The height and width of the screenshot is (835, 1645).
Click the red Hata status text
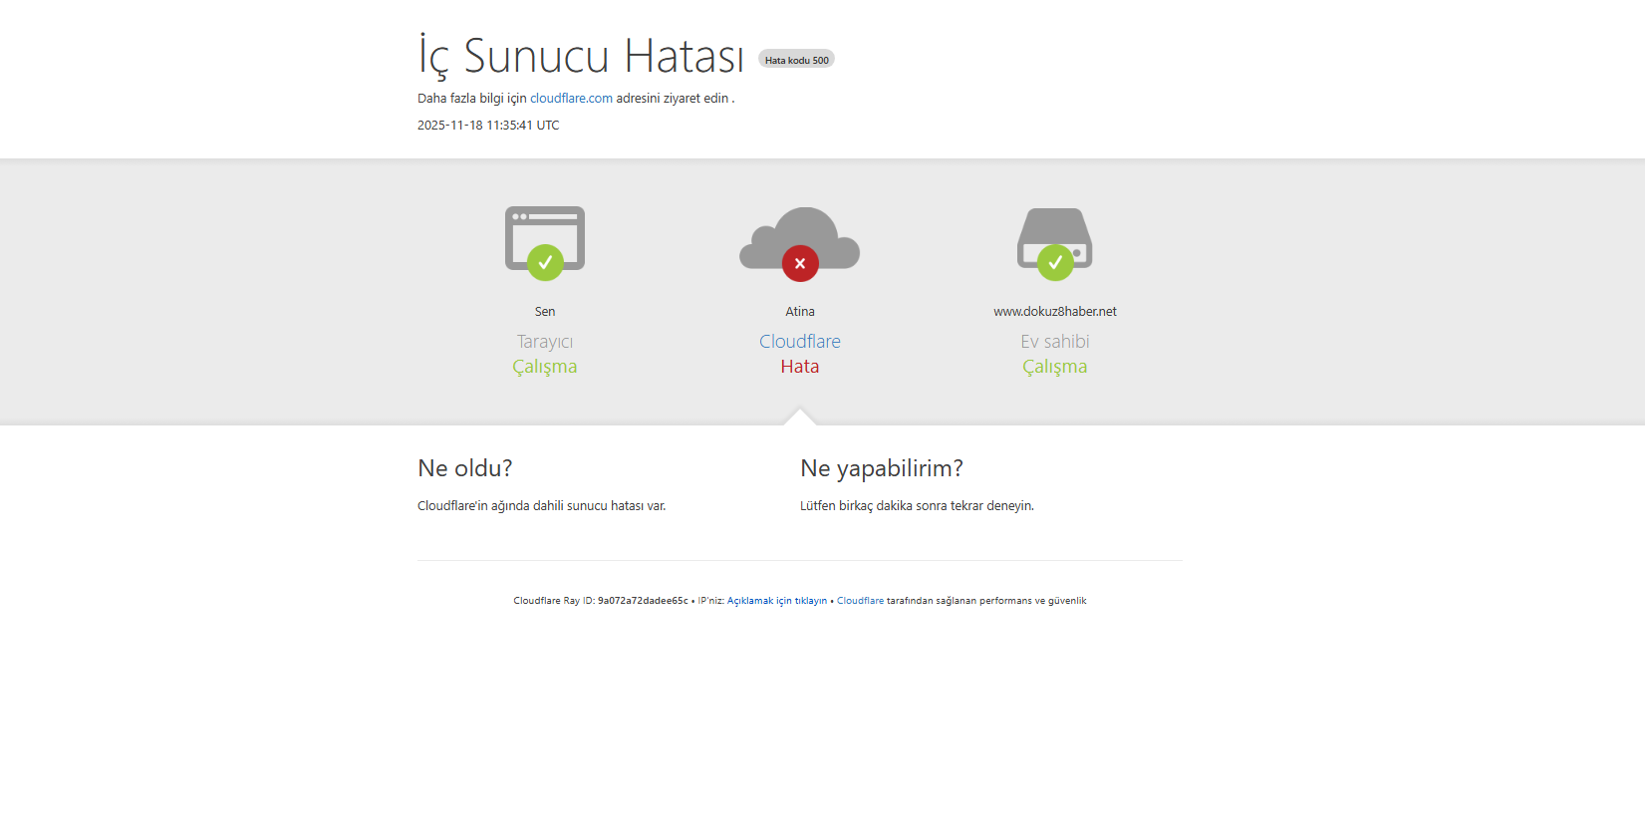(x=799, y=367)
